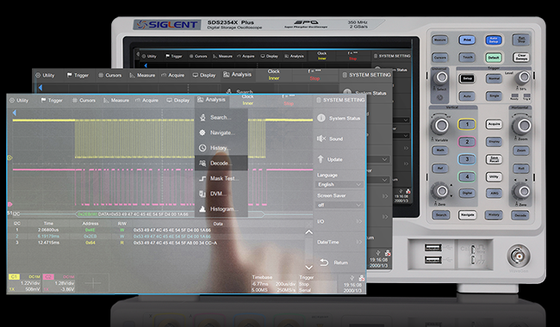Open the Screen Saver dropdown showing off
This screenshot has width=560, height=327.
coord(339,205)
